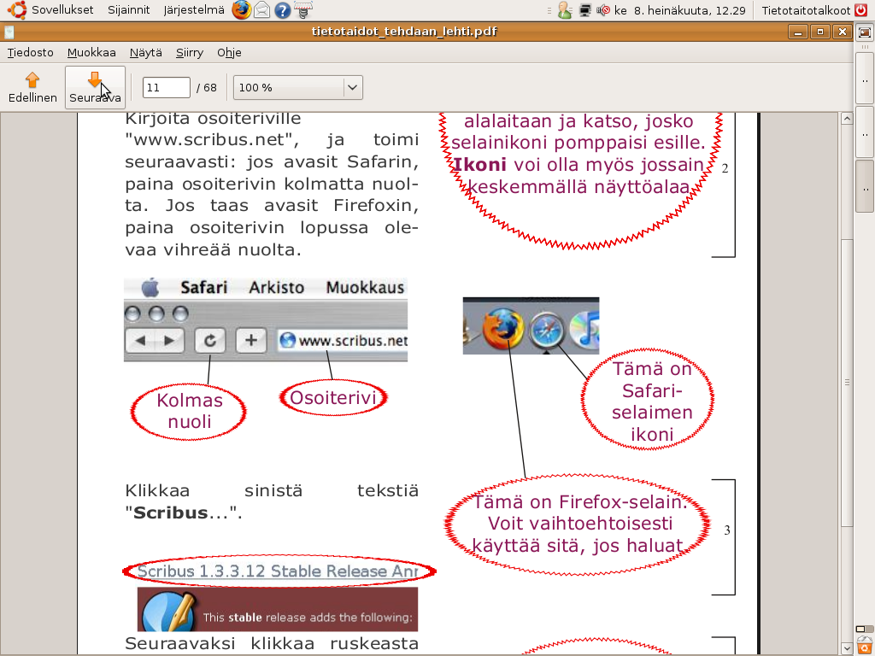This screenshot has width=875, height=656.
Task: Open the trash bin in side panel
Action: pos(865,646)
